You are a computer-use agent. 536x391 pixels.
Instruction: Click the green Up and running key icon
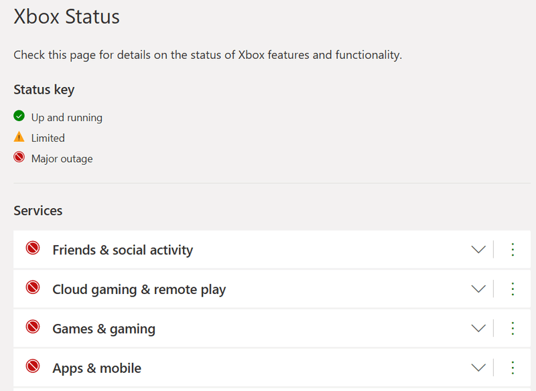tap(19, 116)
